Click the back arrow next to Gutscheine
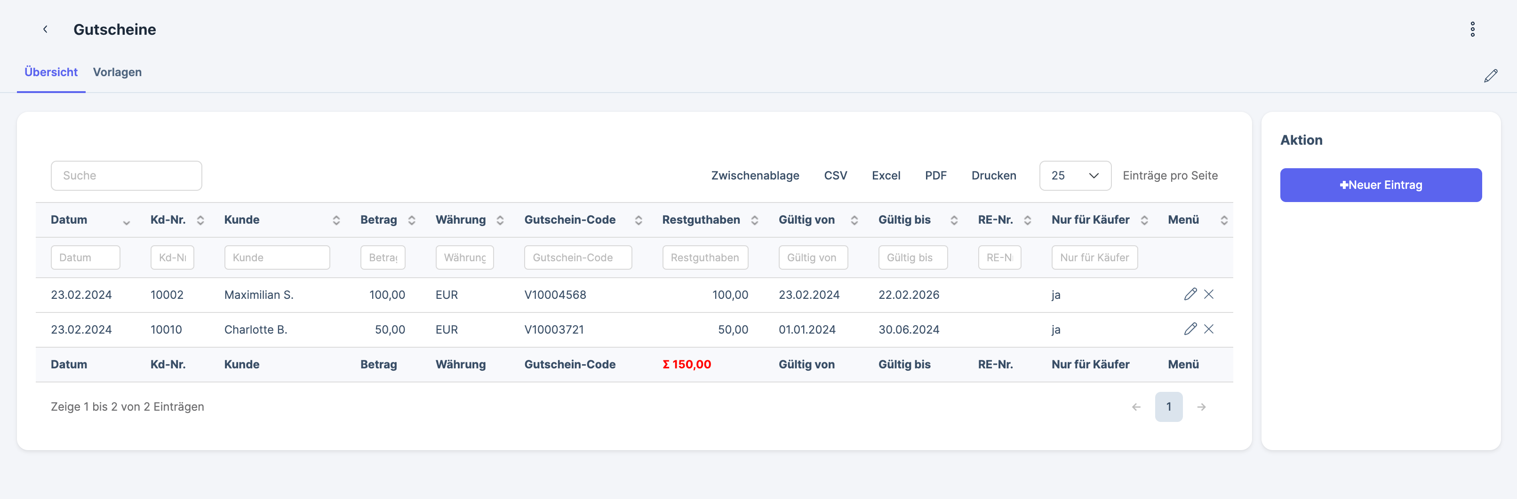This screenshot has height=499, width=1517. click(45, 30)
